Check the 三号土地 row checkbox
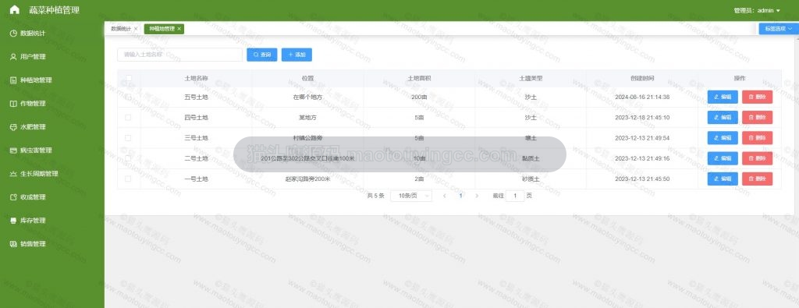 [129, 138]
